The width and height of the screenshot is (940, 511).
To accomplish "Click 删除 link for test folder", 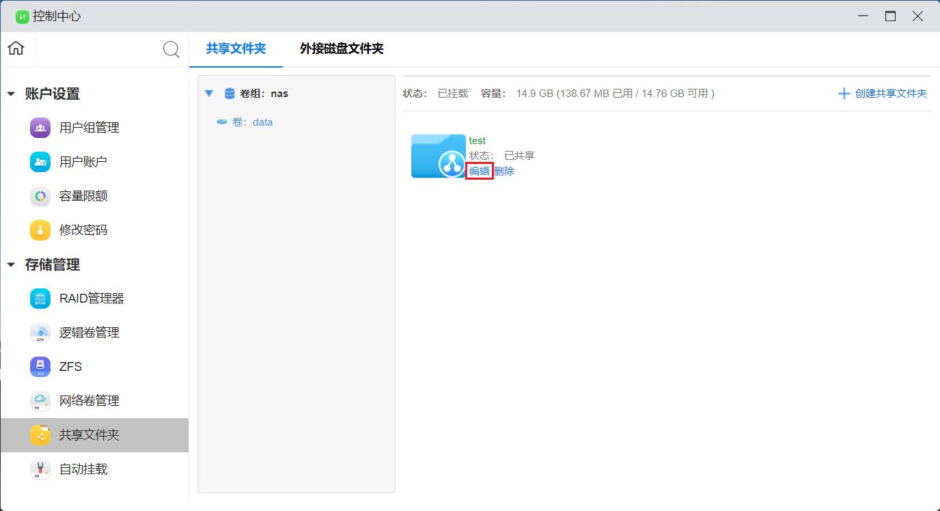I will (x=504, y=171).
